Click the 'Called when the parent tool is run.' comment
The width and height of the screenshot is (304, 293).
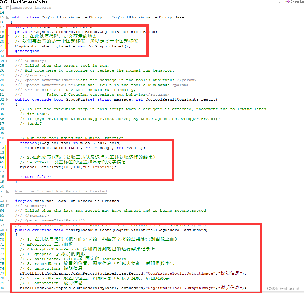62,66
